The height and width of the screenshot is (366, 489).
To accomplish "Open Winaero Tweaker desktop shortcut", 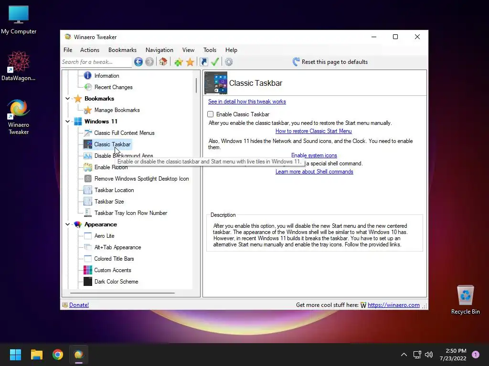I will (x=19, y=117).
